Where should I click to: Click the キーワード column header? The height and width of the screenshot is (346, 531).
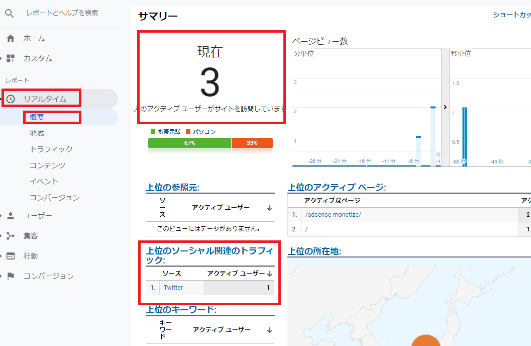click(x=165, y=330)
